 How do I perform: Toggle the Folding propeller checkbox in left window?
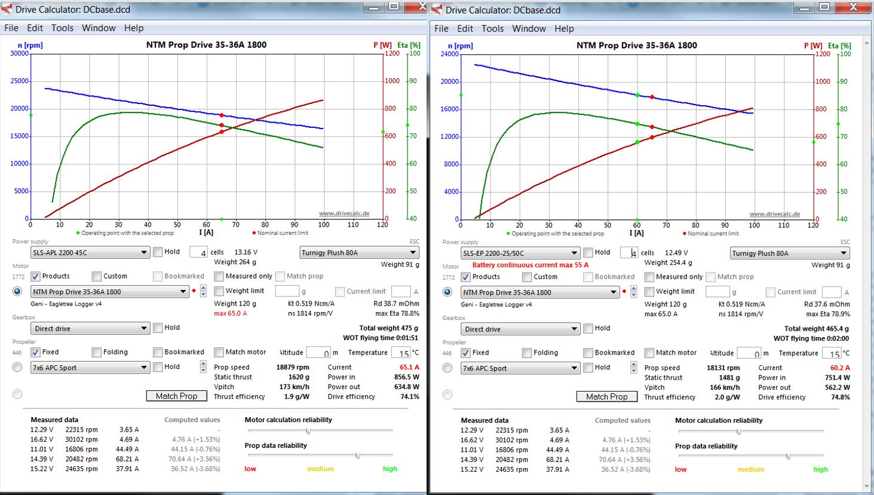pos(97,352)
